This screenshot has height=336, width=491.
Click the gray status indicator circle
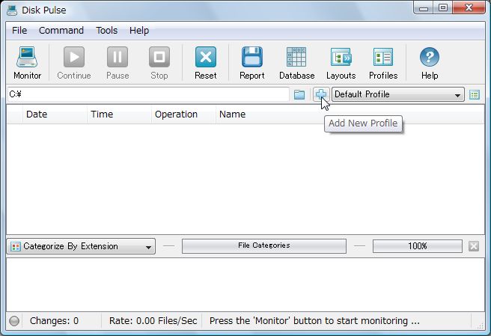14,321
